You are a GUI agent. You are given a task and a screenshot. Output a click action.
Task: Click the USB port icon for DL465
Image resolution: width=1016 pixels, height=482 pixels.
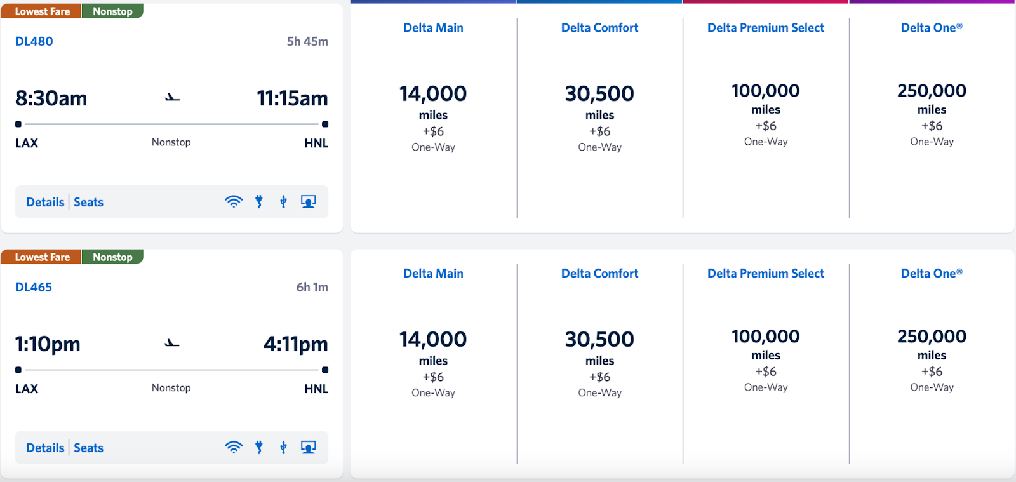pos(283,448)
